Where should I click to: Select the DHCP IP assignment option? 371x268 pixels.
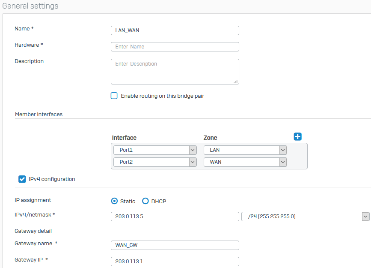coord(145,201)
